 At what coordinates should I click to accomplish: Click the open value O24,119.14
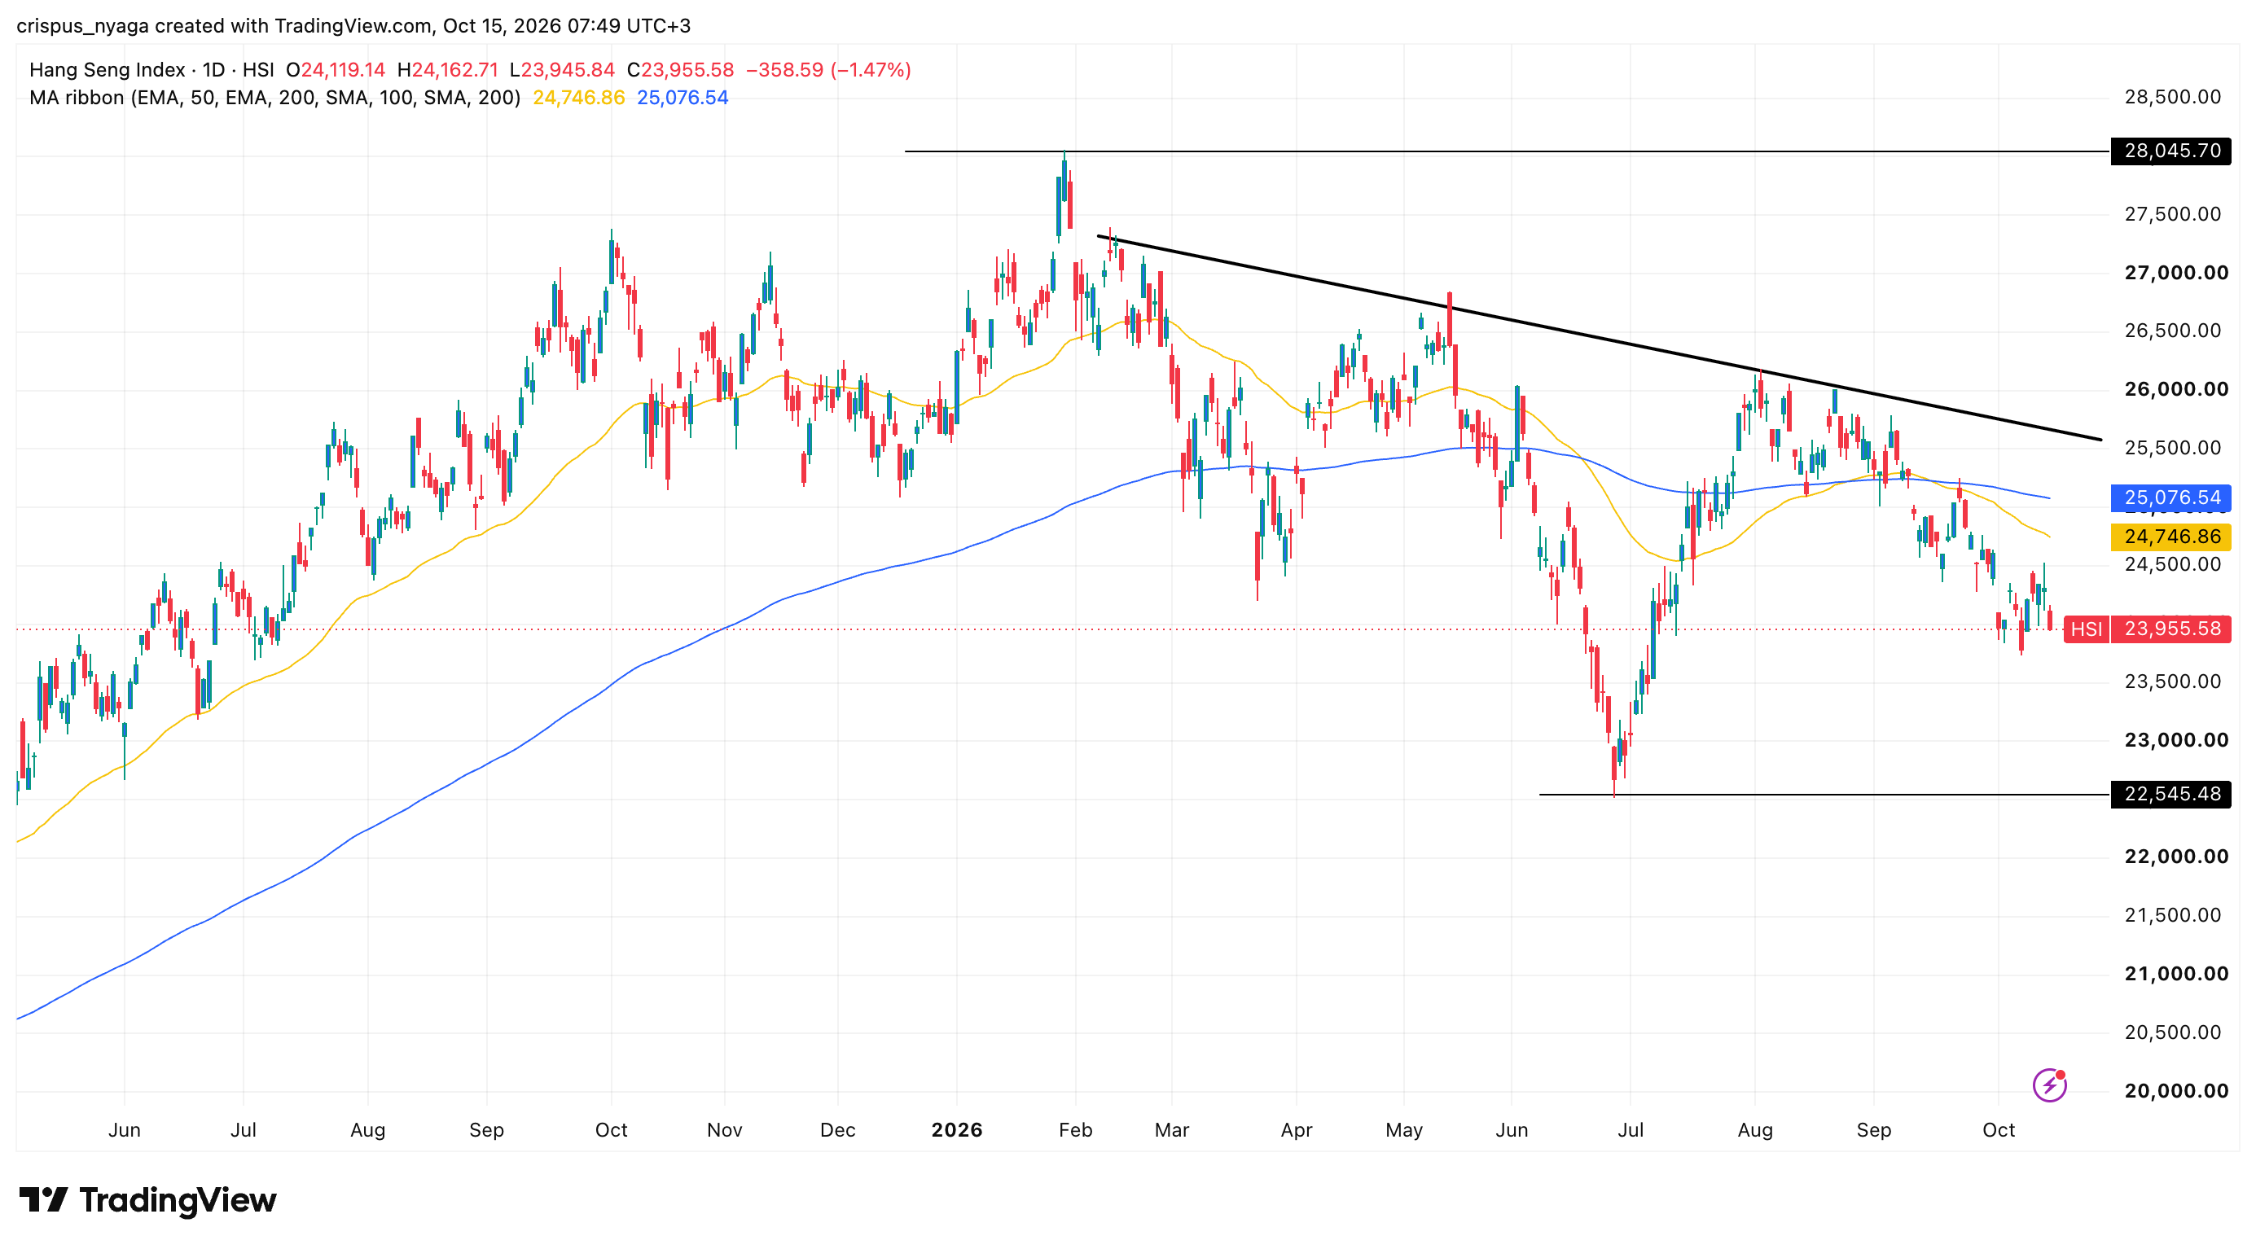[336, 70]
